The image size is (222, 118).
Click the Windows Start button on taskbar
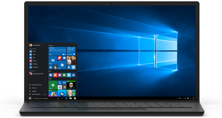(x=30, y=98)
